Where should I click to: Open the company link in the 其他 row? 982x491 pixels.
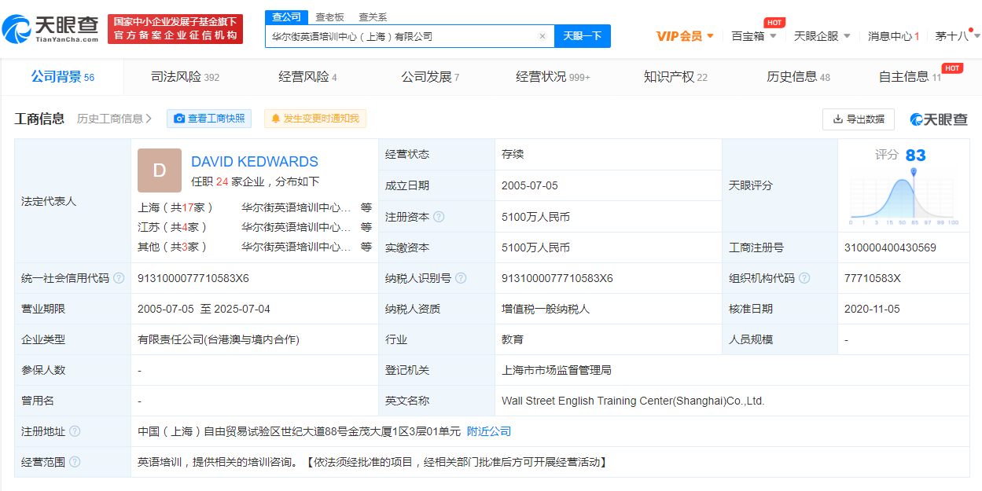pyautogui.click(x=296, y=247)
